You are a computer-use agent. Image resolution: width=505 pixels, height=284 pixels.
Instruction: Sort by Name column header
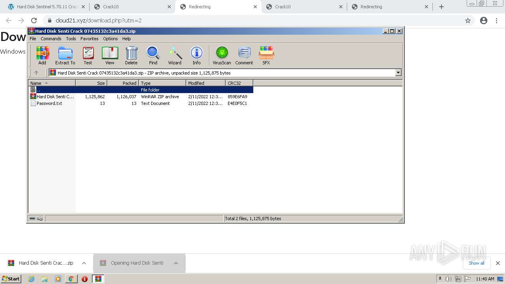click(52, 83)
